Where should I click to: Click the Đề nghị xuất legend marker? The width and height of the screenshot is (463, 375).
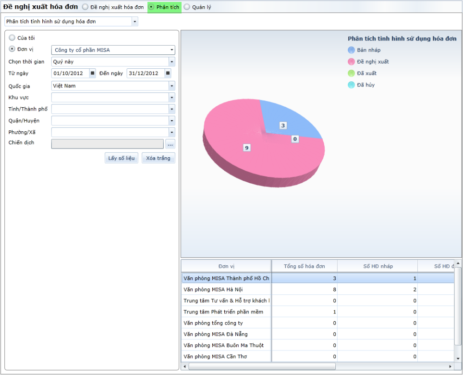351,62
